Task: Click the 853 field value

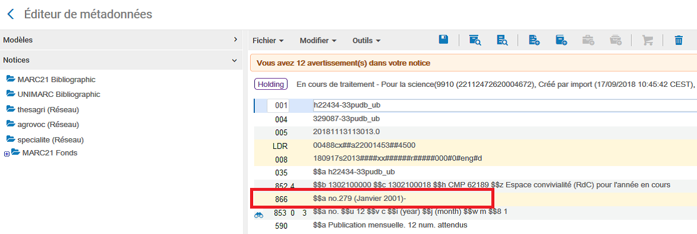Action: click(x=410, y=212)
